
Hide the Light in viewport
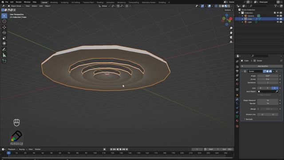(x=278, y=22)
